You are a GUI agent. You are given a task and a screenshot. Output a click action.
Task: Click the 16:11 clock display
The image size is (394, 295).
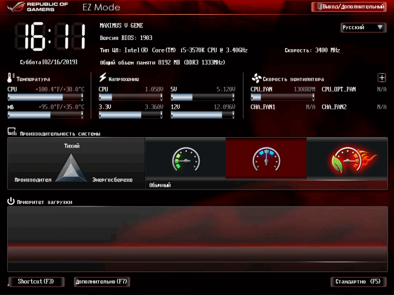click(50, 37)
